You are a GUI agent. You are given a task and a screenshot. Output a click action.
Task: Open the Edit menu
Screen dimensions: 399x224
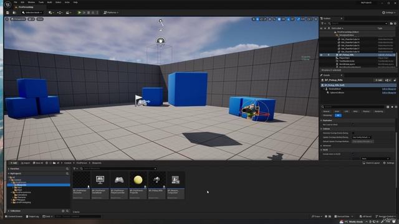[22, 2]
